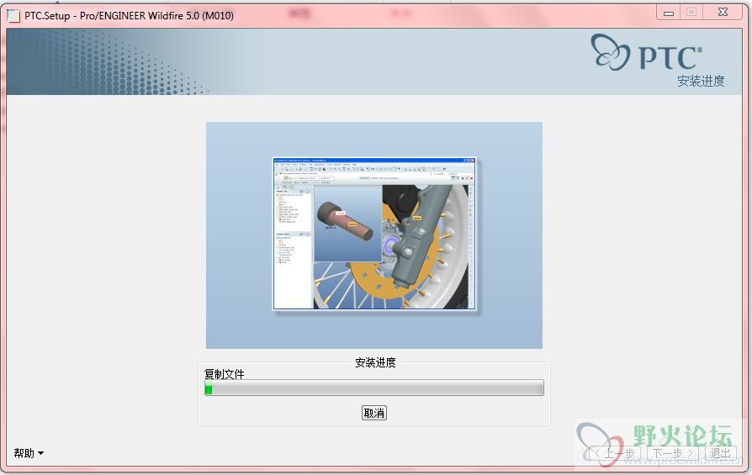This screenshot has height=475, width=752.
Task: Click the 复制文件 installation progress bar
Action: click(x=374, y=388)
